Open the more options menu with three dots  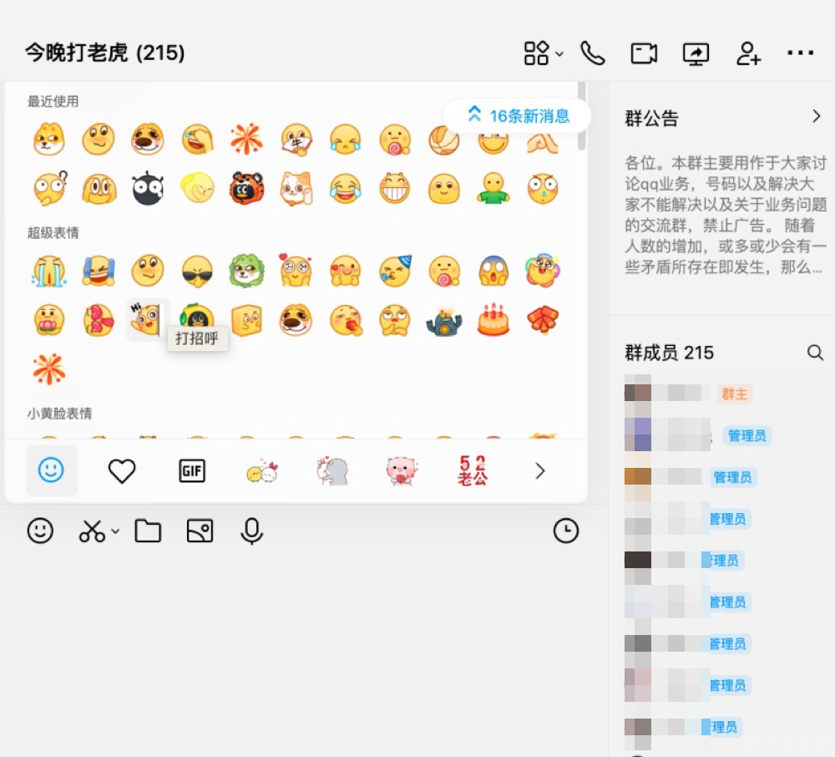click(800, 53)
